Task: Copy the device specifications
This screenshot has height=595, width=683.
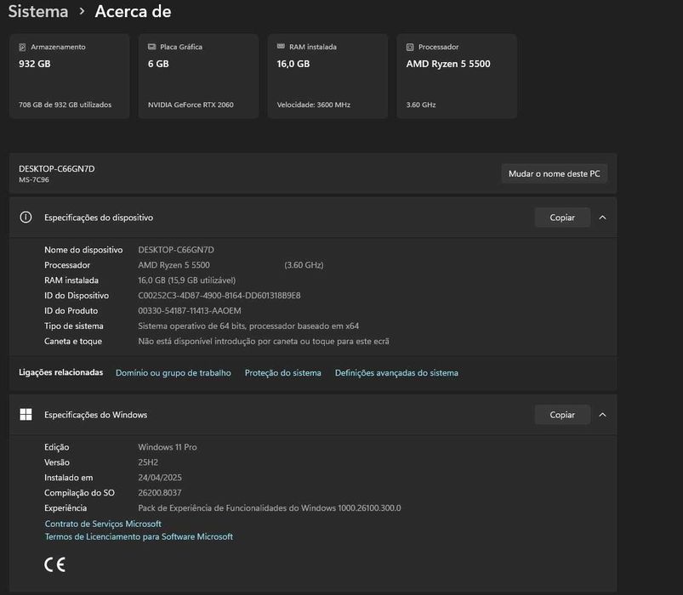Action: [x=562, y=218]
